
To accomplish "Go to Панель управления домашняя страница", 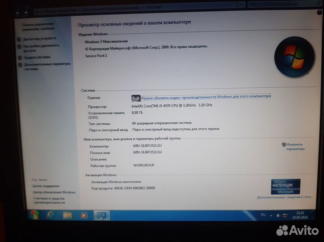I will pyautogui.click(x=38, y=27).
